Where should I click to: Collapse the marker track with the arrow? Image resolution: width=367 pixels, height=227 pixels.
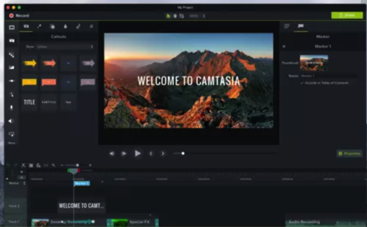coord(22,177)
